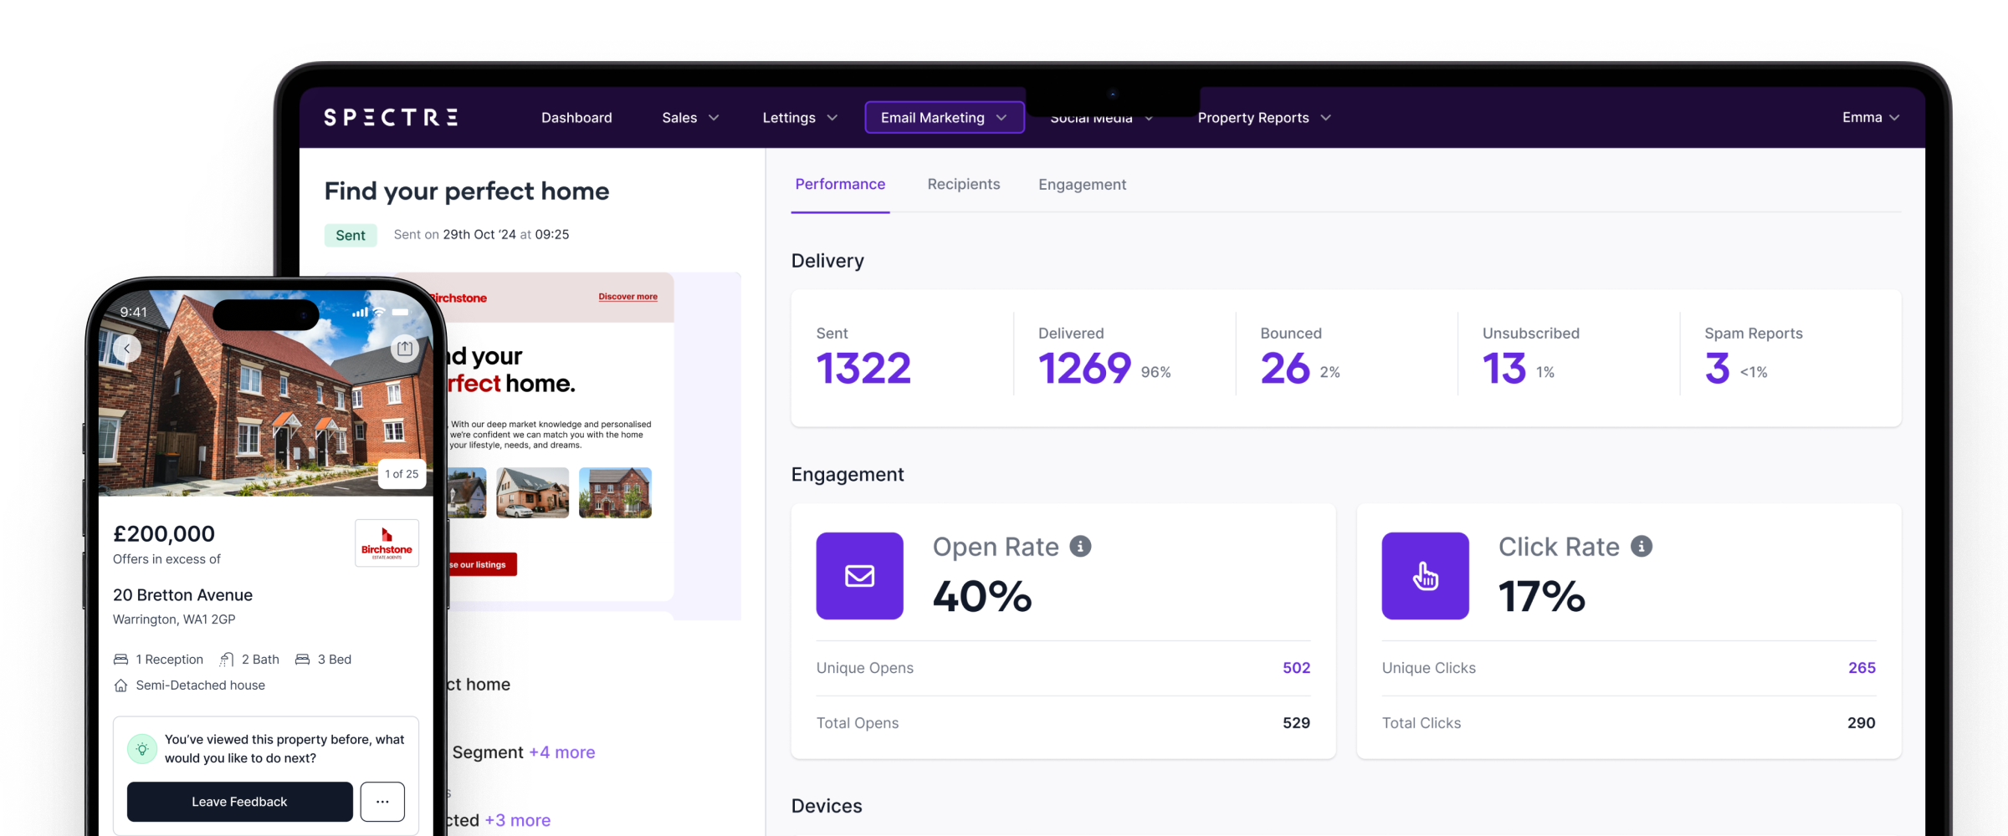
Task: Switch to the Engagement tab
Action: tap(1082, 185)
